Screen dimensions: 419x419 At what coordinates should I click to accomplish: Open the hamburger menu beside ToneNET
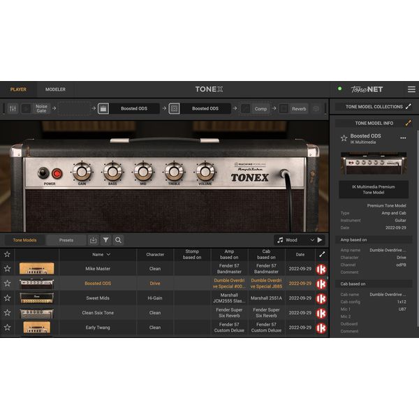click(x=411, y=89)
